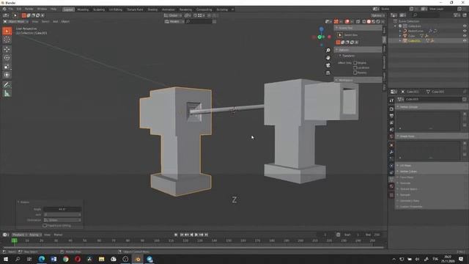Expand the Cube row in outliner
Viewport: 469px width, 264px height.
tap(400, 36)
